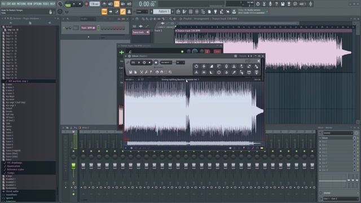Toggle the orange typing keyboard to piano button
This screenshot has width=361, height=203.
(104, 11)
